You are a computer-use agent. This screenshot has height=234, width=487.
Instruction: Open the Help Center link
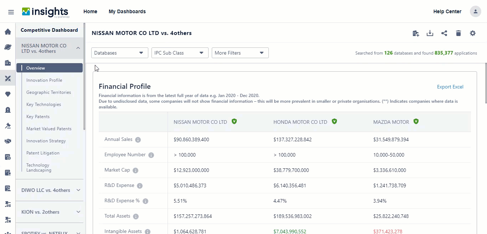pyautogui.click(x=447, y=11)
